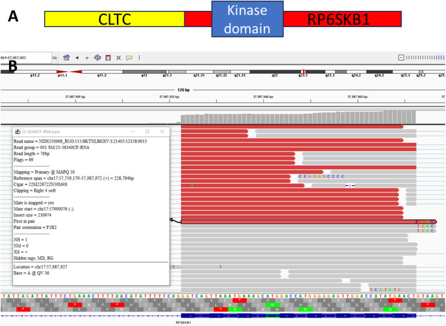Click the green A mismatch on red read
The image size is (446, 326).
[192, 186]
